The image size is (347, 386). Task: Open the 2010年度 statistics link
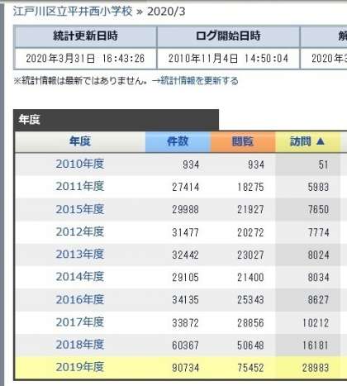pos(80,164)
